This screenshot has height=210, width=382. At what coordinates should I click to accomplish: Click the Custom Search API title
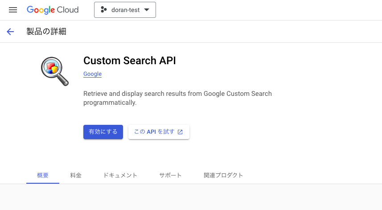coord(130,61)
